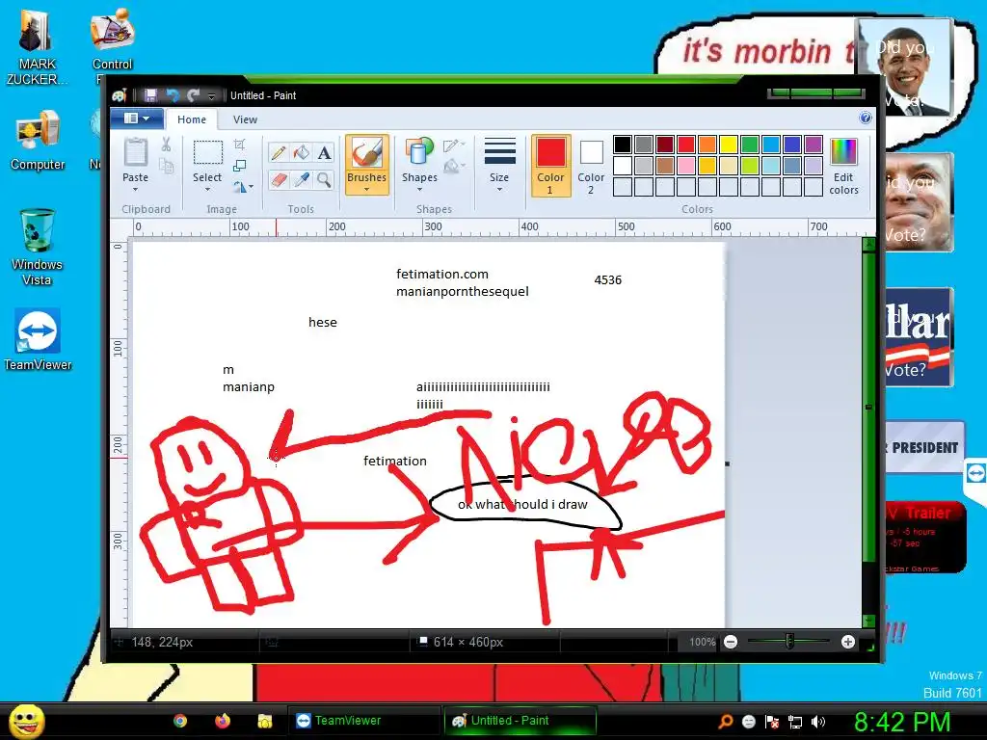987x740 pixels.
Task: Open the TeamViewer desktop icon
Action: tap(38, 340)
